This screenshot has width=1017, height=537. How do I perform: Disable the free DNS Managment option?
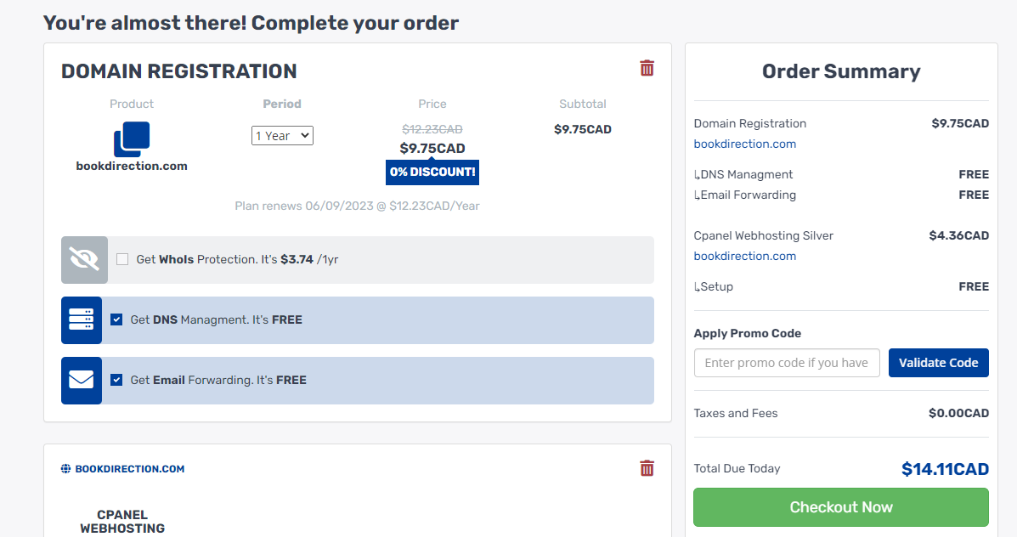click(x=116, y=319)
